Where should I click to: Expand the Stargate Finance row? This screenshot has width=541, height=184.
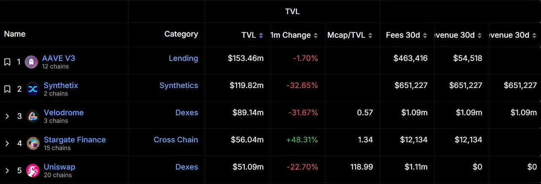pos(7,144)
